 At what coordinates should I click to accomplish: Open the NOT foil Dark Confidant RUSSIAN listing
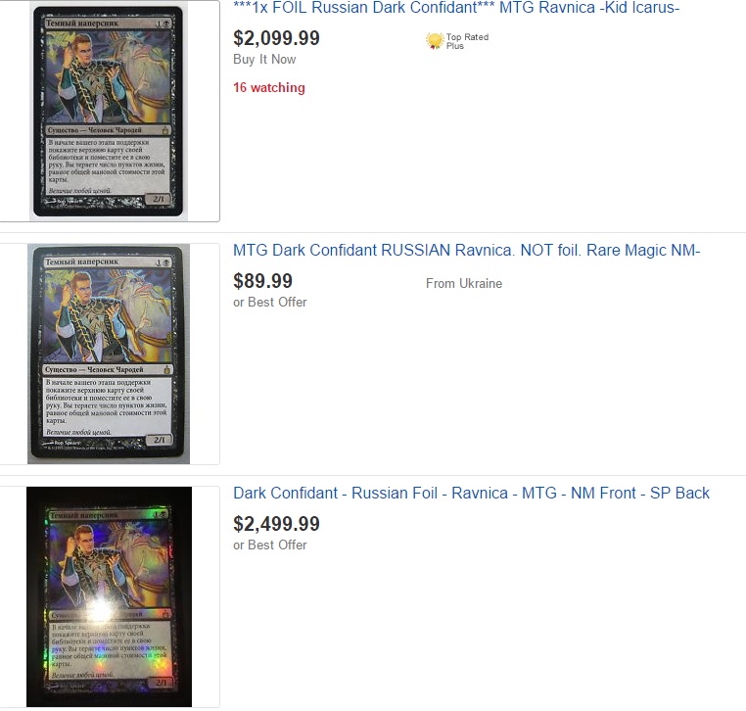[x=466, y=251]
